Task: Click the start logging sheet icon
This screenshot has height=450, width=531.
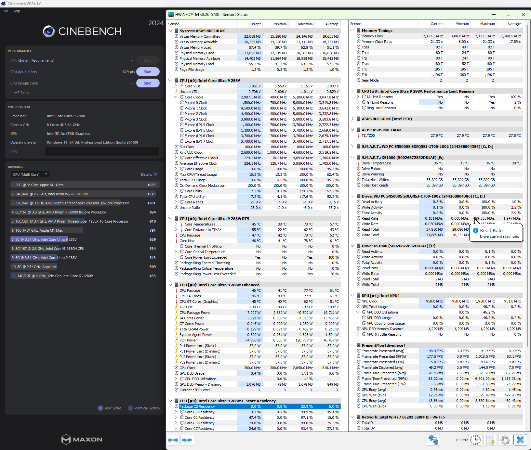Action: (490, 440)
